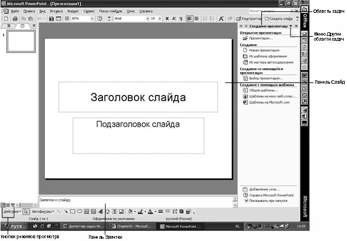This screenshot has height=241, width=347.
Task: Click the New document toolbar icon
Action: 6,18
